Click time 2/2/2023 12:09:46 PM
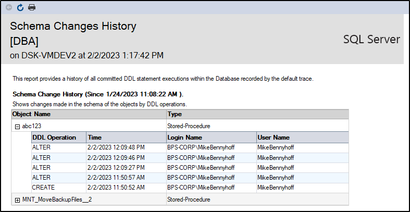Viewport: 410px width, 212px height. (x=116, y=158)
